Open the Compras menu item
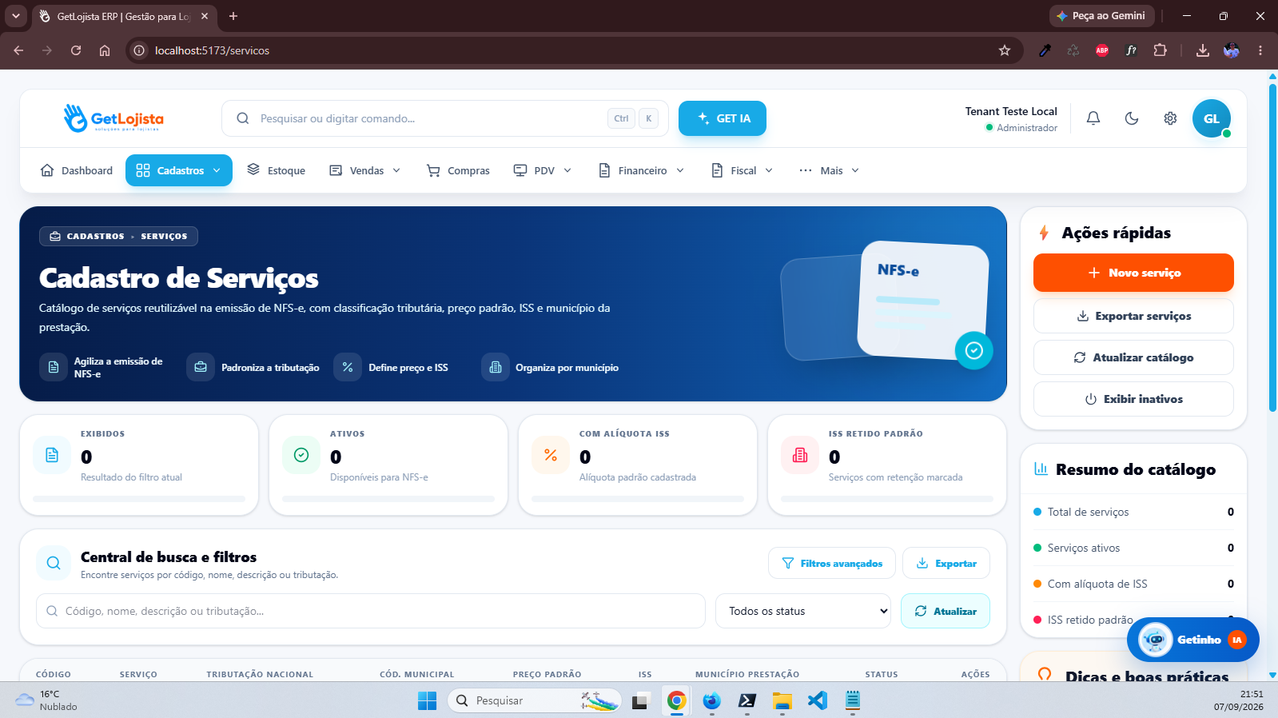This screenshot has height=718, width=1278. click(458, 170)
